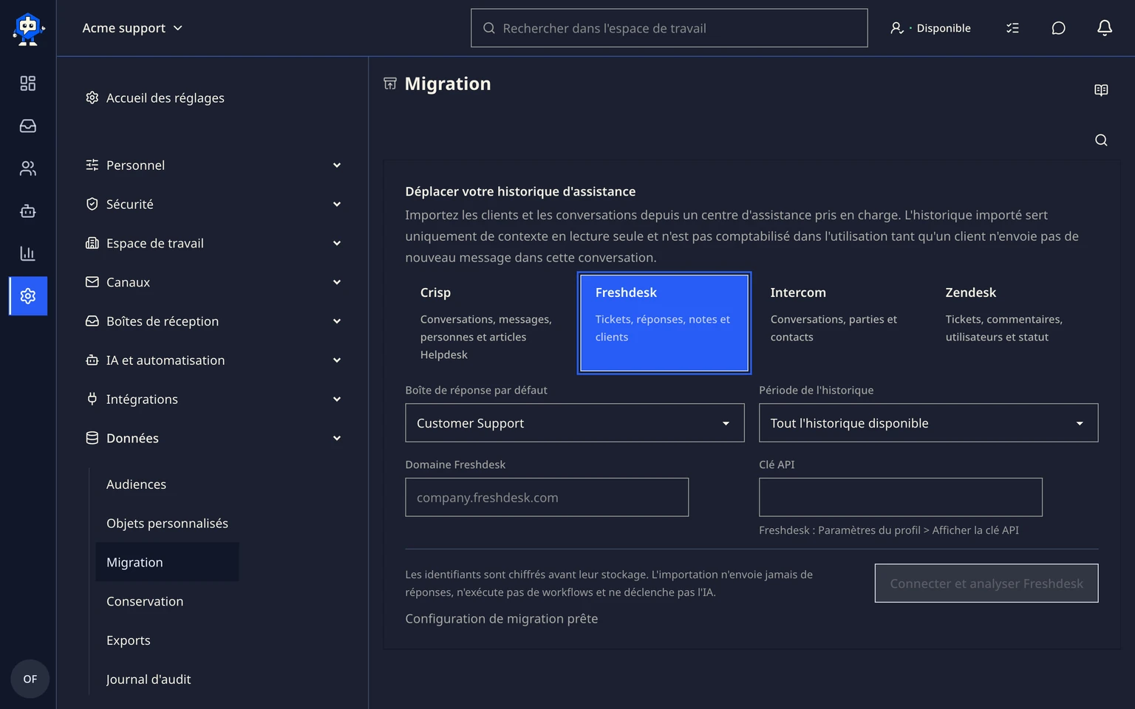
Task: Click the Connecter et analyser Freshdesk button
Action: 986,583
